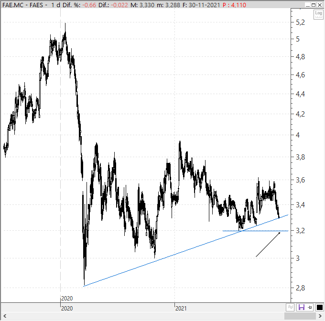Image resolution: width=325 pixels, height=321 pixels.
Task: Click the 'Dif.: -0,022' value
Action: tap(113, 5)
